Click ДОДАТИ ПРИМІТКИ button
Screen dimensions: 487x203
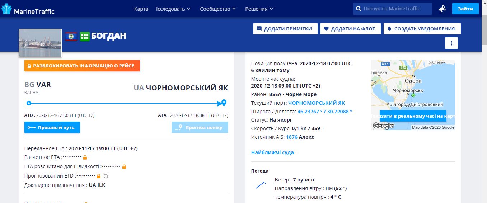[x=285, y=29]
